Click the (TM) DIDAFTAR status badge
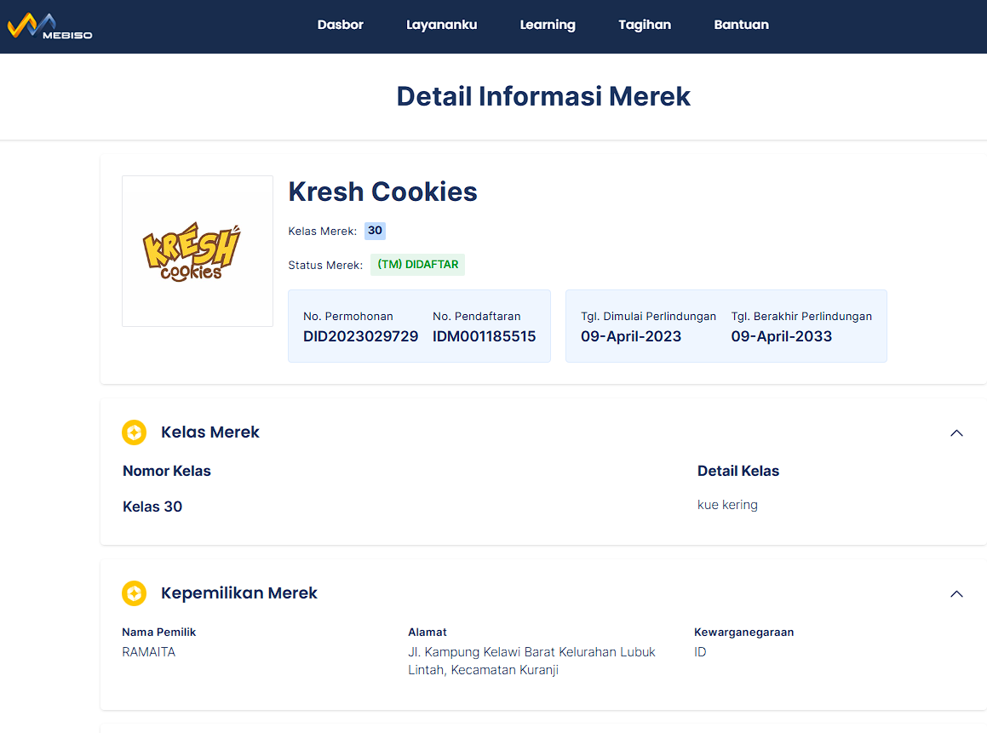This screenshot has width=987, height=733. click(418, 265)
